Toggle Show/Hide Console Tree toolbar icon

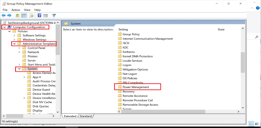coord(24,16)
